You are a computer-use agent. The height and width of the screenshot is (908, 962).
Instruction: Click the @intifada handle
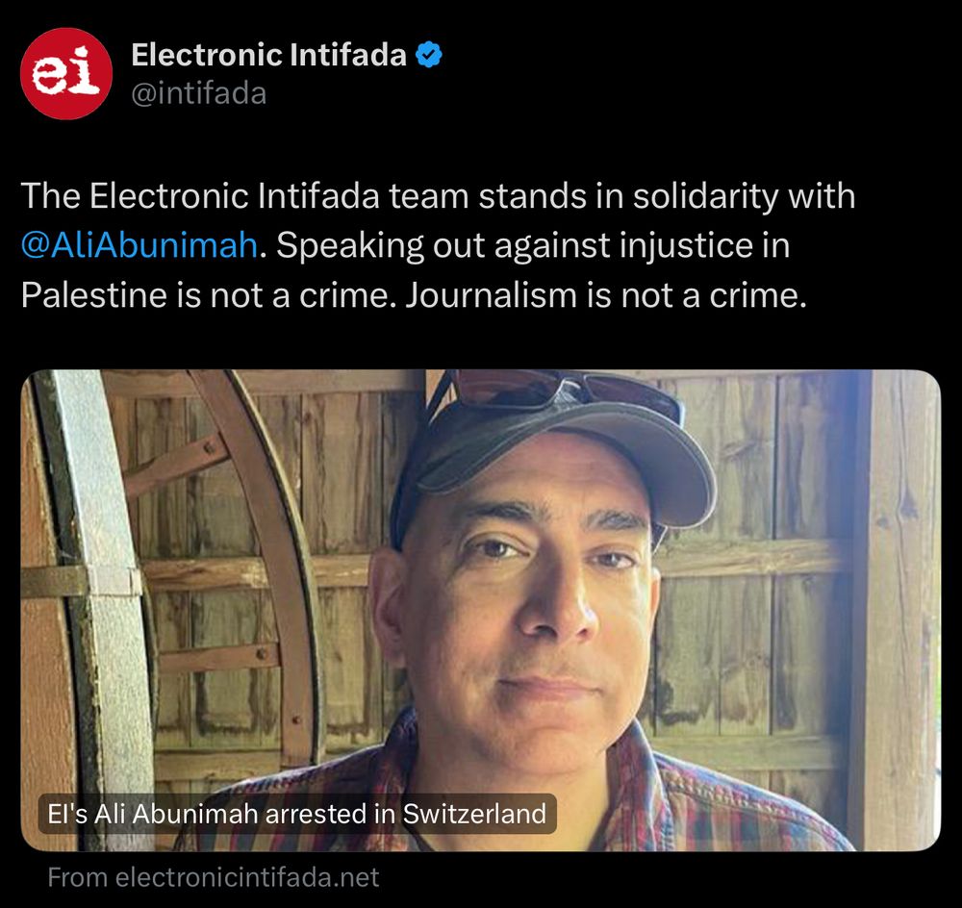[x=199, y=94]
